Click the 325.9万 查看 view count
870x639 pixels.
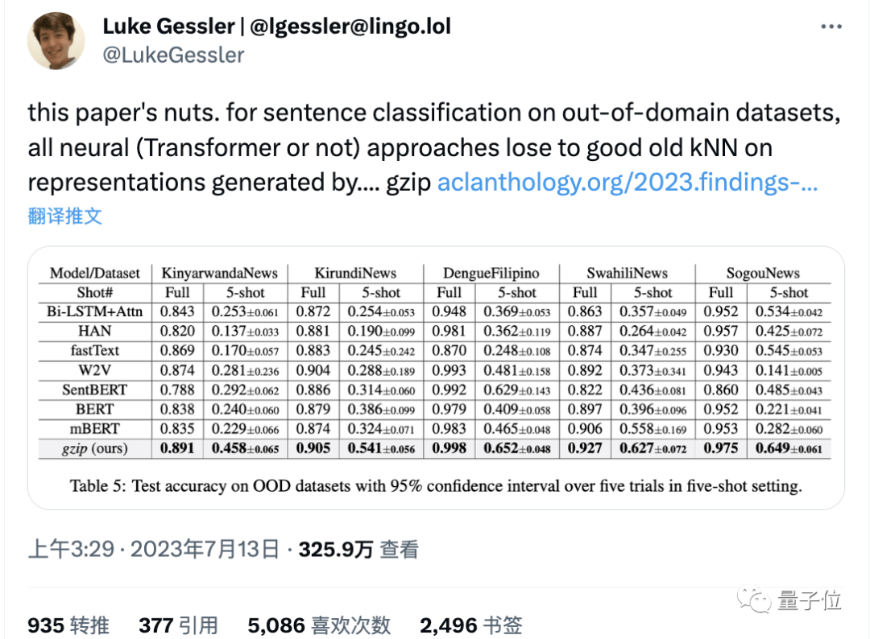pos(358,549)
